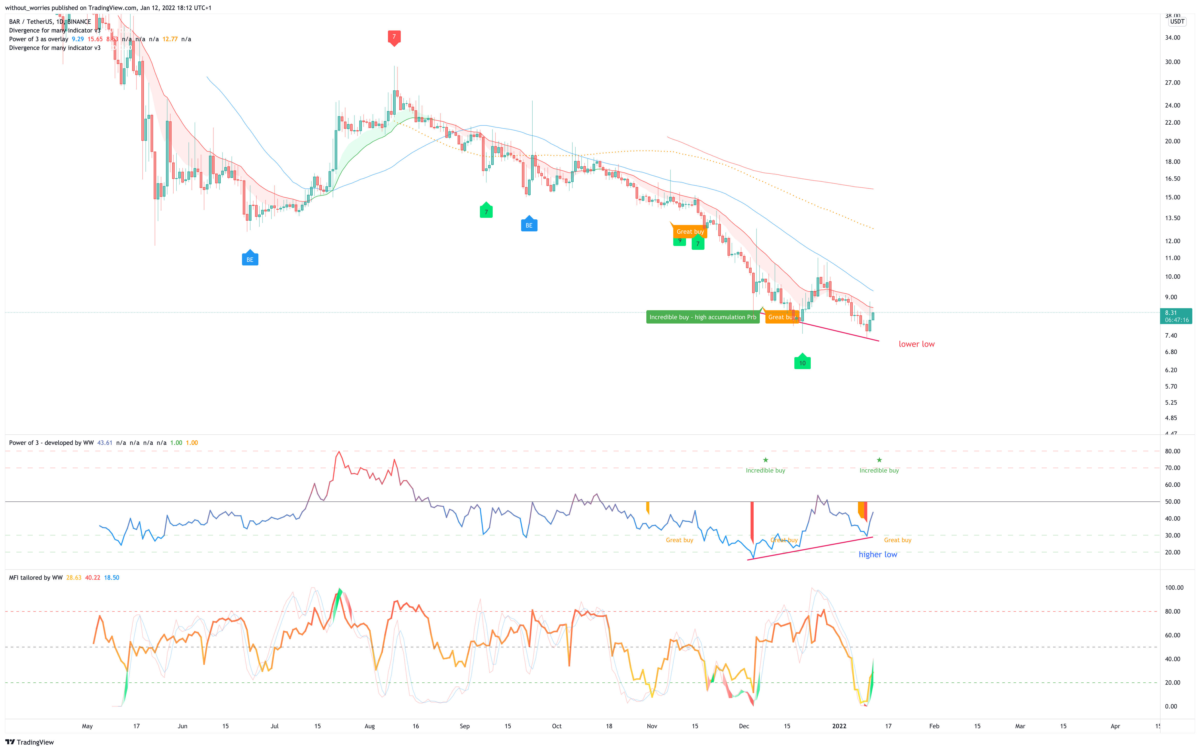The height and width of the screenshot is (751, 1200).
Task: Click the current price label 8.31
Action: point(1176,316)
